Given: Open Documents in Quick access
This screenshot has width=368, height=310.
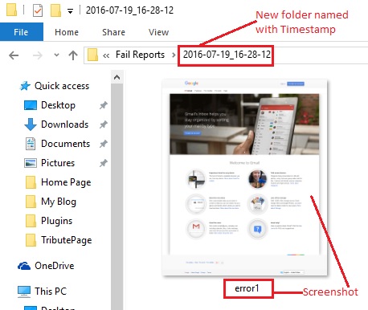Looking at the screenshot, I should (65, 144).
